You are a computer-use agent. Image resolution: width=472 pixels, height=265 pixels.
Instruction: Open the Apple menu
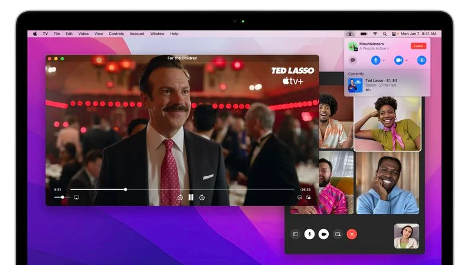pos(35,34)
